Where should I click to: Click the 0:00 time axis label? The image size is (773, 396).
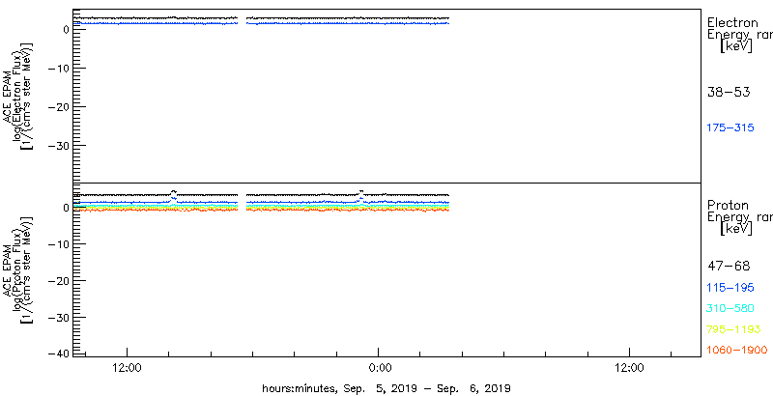point(380,367)
